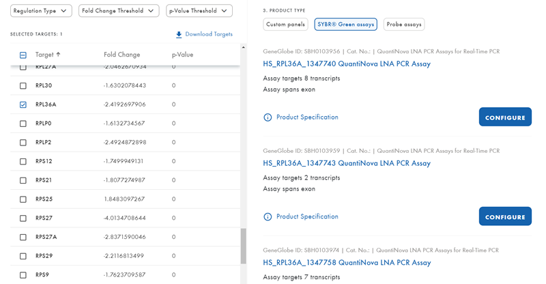Open HS_RPL36A_1347743 QuantiNova LNA PCR Assay link
The image size is (546, 284).
pos(347,163)
